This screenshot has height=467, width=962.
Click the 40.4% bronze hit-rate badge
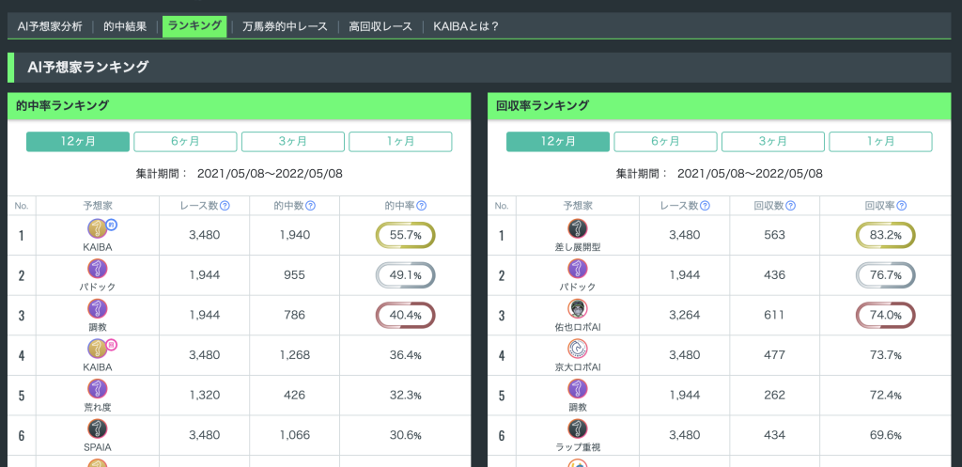[x=406, y=316]
